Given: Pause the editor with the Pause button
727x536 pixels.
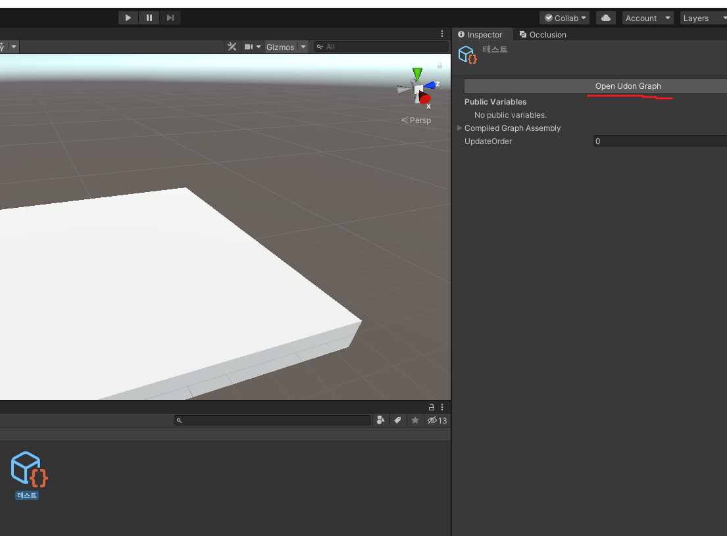Looking at the screenshot, I should point(149,18).
